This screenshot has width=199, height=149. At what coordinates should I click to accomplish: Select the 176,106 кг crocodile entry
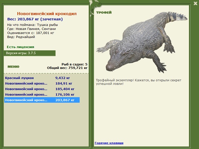click(x=42, y=95)
